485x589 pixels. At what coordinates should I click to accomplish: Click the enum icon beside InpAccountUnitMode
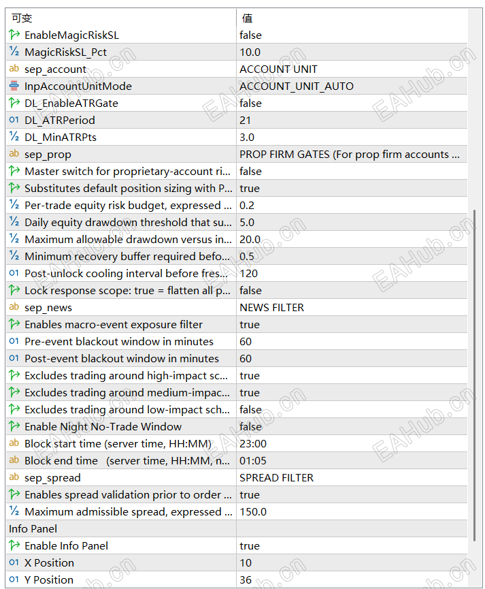click(x=14, y=86)
